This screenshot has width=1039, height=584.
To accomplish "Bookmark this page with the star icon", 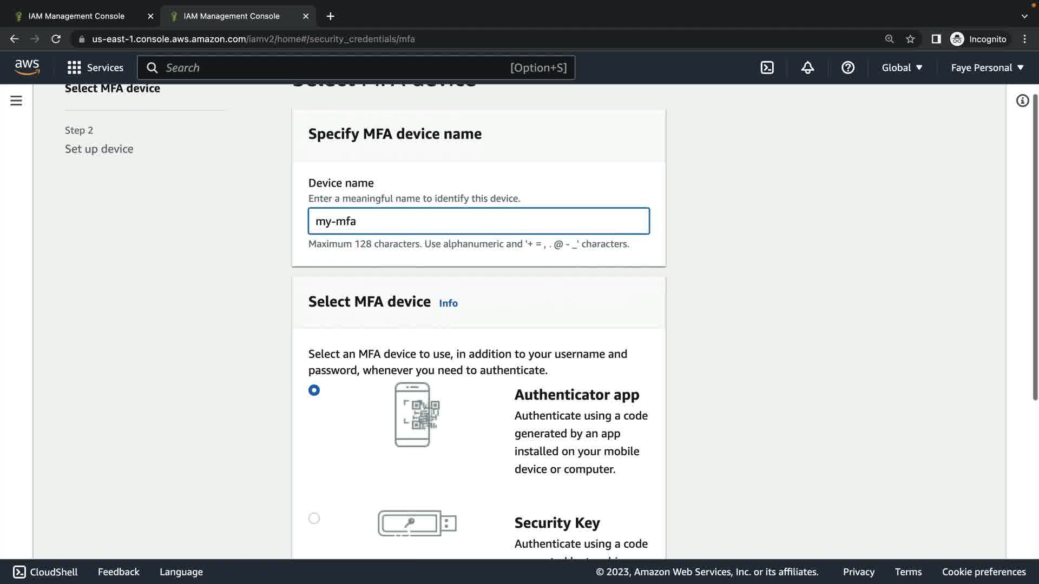I will [910, 39].
